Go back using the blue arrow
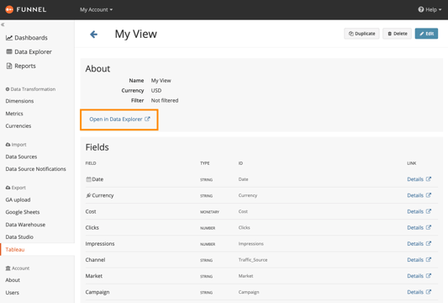The width and height of the screenshot is (448, 303). pyautogui.click(x=93, y=35)
